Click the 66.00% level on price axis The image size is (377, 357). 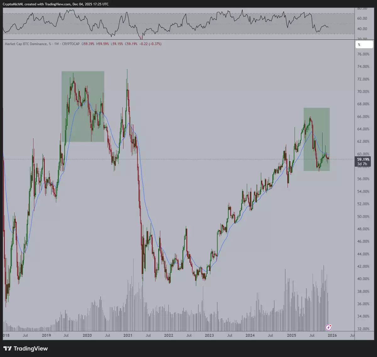coord(363,117)
